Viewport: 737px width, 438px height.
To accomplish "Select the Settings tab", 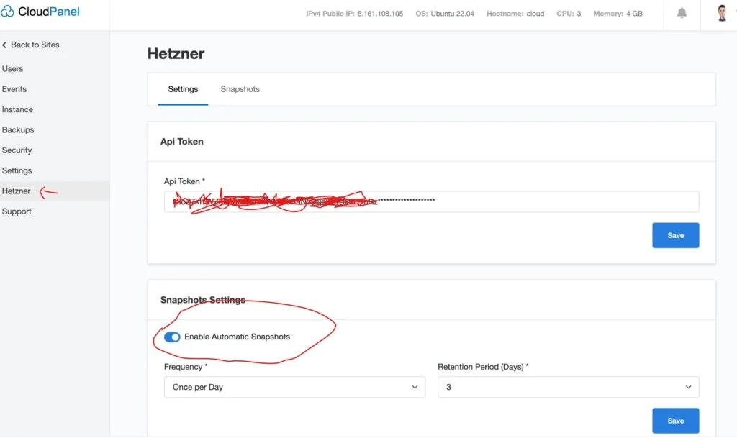I will (183, 89).
